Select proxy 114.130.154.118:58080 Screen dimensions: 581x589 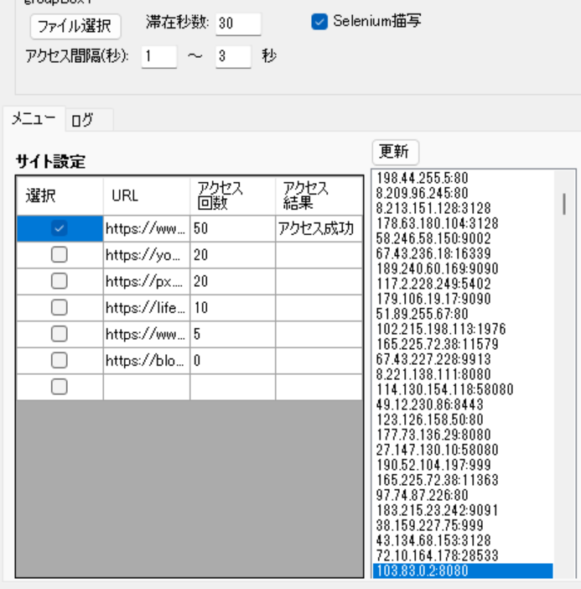463,389
